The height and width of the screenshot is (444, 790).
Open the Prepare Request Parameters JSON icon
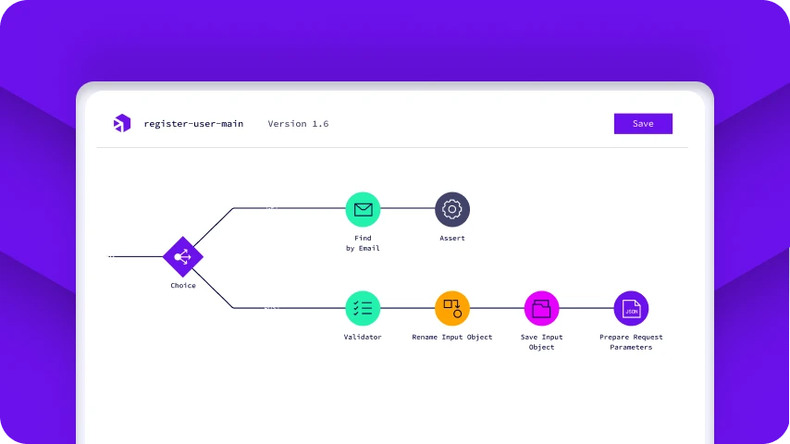(631, 308)
